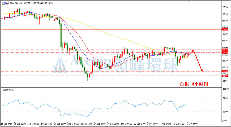Click the XAGUSD, H4: SILVER chart title
The width and height of the screenshot is (231, 127).
pyautogui.click(x=20, y=3)
